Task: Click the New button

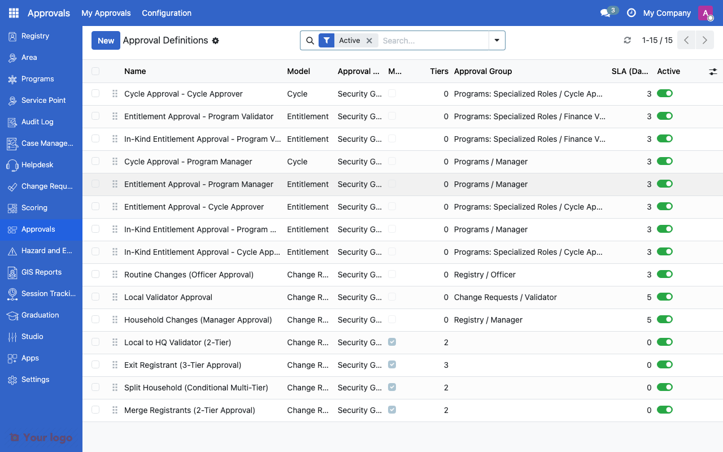Action: coord(106,41)
